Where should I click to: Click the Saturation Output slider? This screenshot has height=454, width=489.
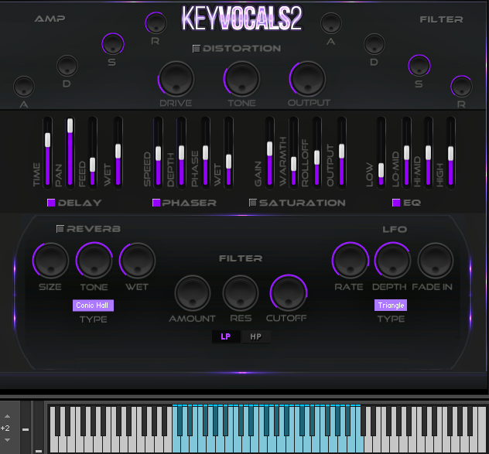341,153
